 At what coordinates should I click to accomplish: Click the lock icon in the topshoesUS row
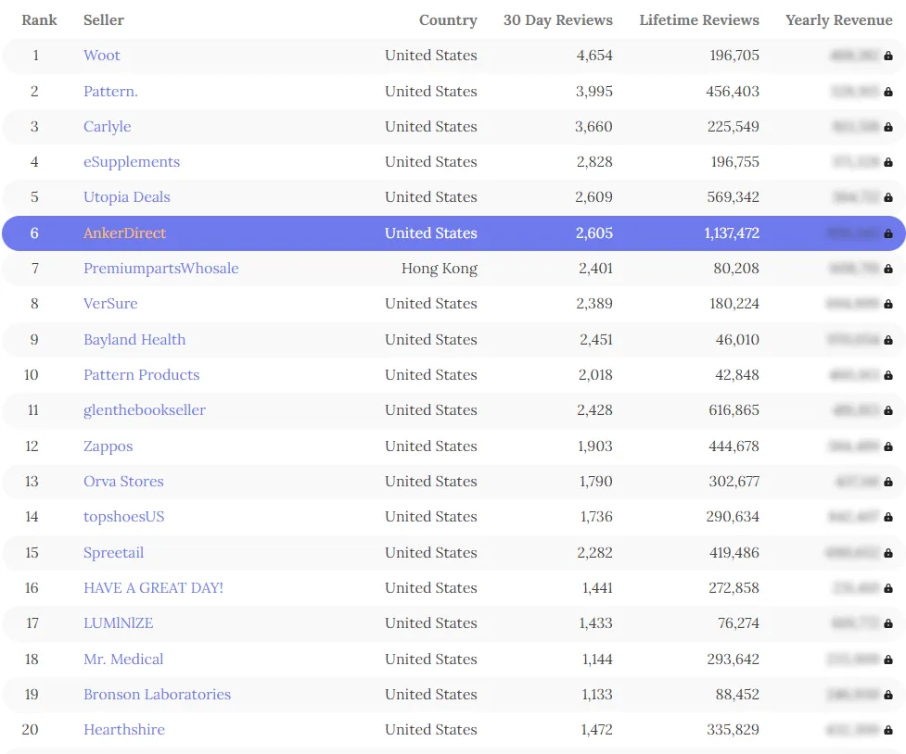[888, 517]
